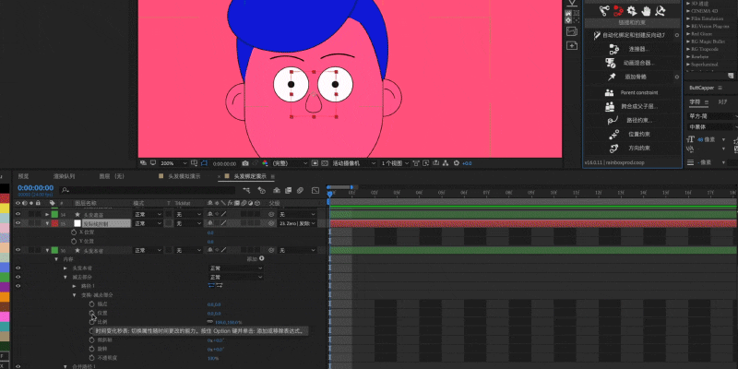738x369 pixels.
Task: Click the 自动化绑定 auto-rig button
Action: point(629,35)
